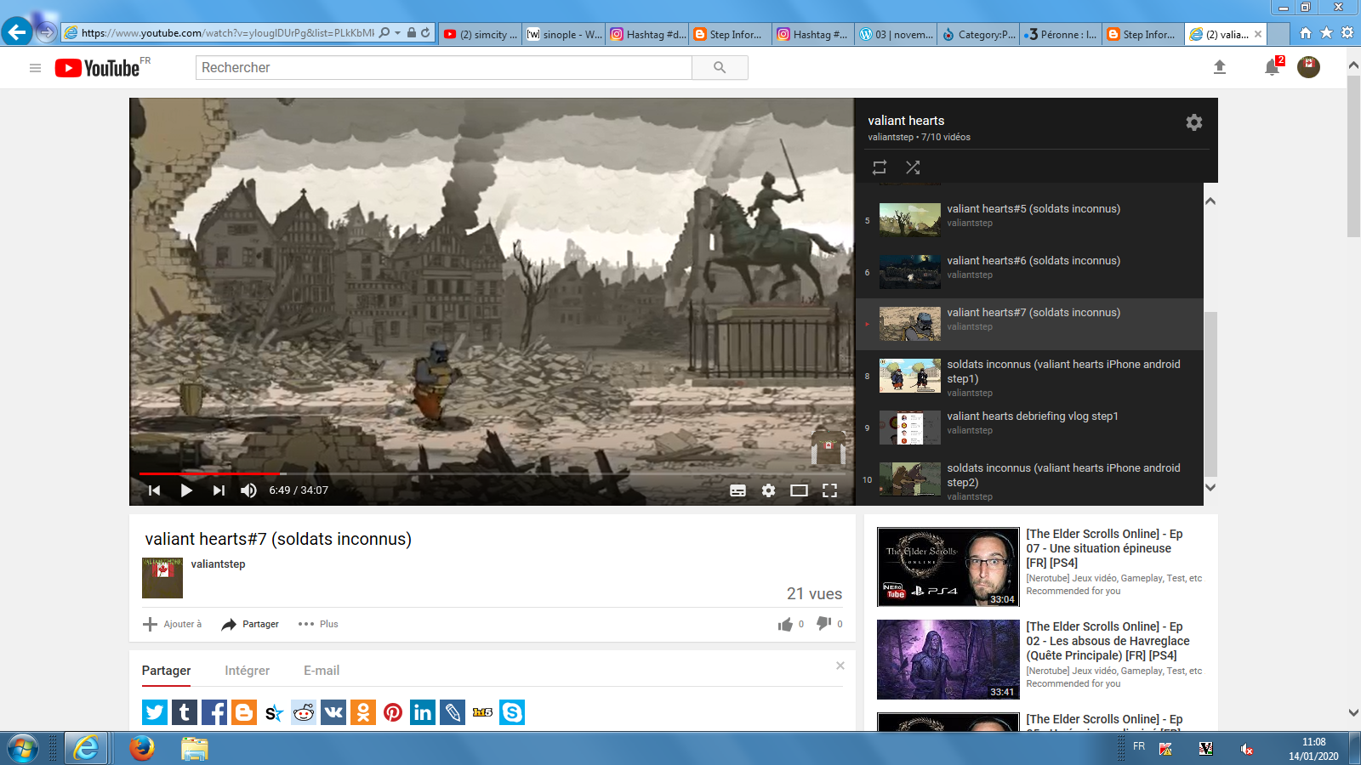Switch to the sinople browser tab

(564, 34)
